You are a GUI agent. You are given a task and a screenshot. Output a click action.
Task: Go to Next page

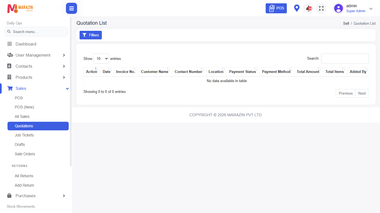[x=362, y=93]
